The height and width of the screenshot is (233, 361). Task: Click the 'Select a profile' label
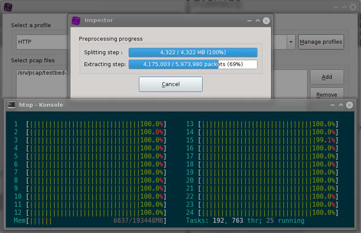coord(31,25)
